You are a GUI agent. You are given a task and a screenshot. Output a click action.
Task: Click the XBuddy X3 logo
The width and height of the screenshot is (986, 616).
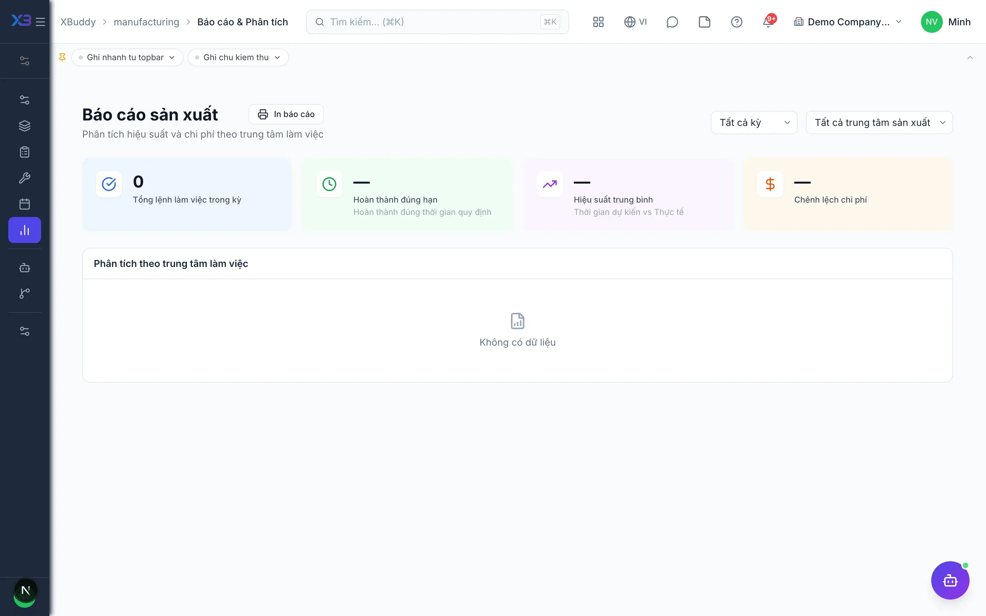pos(21,21)
